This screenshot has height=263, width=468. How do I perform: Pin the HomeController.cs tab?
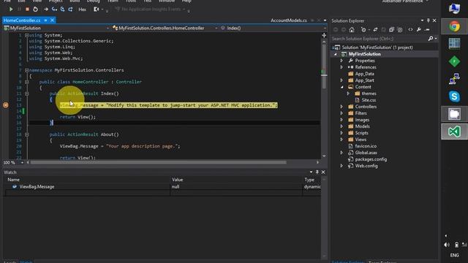coord(45,20)
